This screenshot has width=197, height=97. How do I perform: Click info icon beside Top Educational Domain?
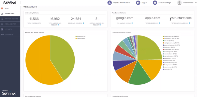pos(189,23)
